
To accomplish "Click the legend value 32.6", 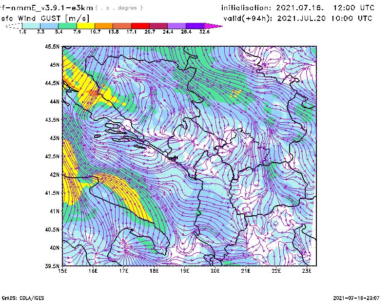I will click(x=204, y=32).
